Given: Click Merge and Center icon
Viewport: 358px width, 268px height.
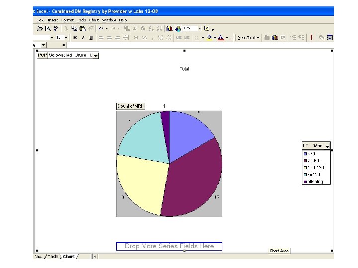Looking at the screenshot, I should [x=126, y=38].
